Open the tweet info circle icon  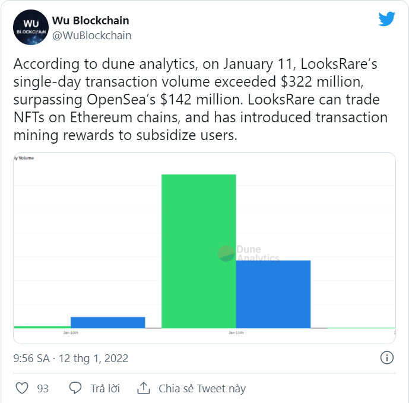tap(386, 358)
